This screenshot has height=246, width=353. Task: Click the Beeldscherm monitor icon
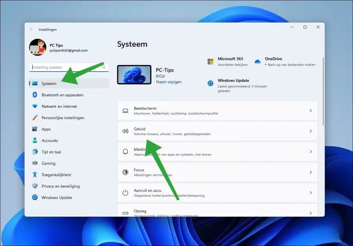(x=126, y=110)
